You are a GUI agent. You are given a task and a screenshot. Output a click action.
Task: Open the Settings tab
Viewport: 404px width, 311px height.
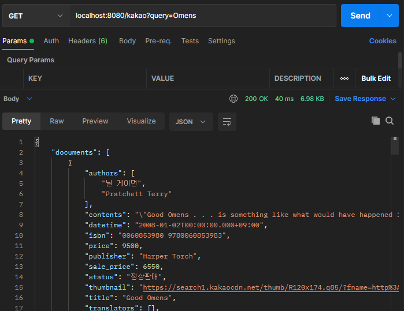tap(221, 41)
